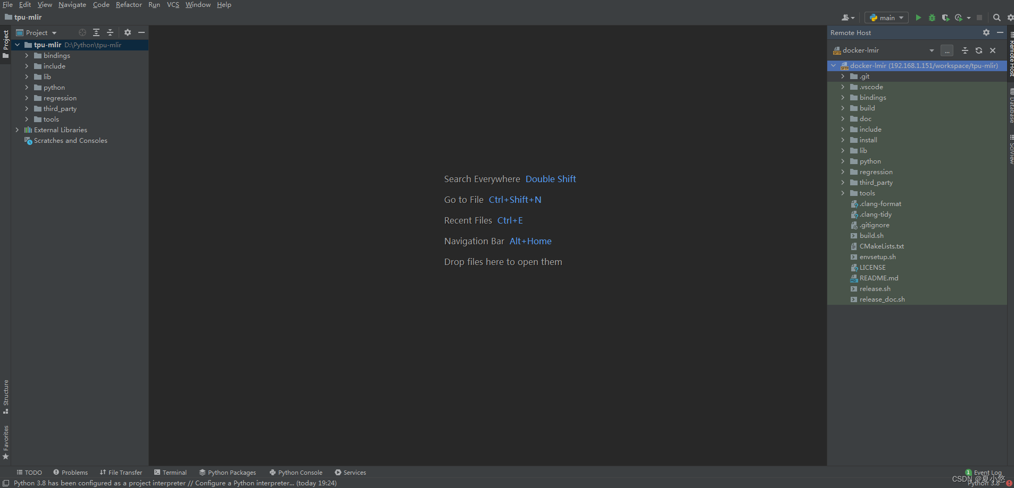This screenshot has height=488, width=1014.
Task: Open Project panel gear options
Action: pos(128,32)
